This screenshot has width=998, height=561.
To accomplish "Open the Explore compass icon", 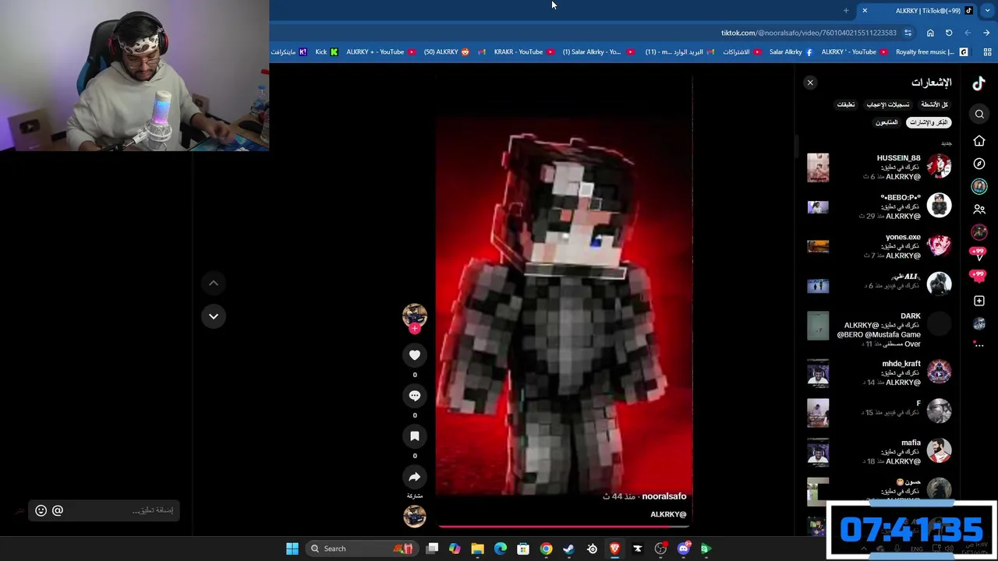I will [979, 164].
